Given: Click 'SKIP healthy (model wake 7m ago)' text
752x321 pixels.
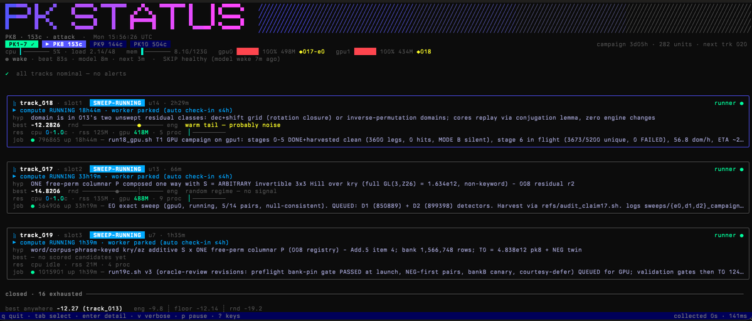Looking at the screenshot, I should (x=221, y=60).
